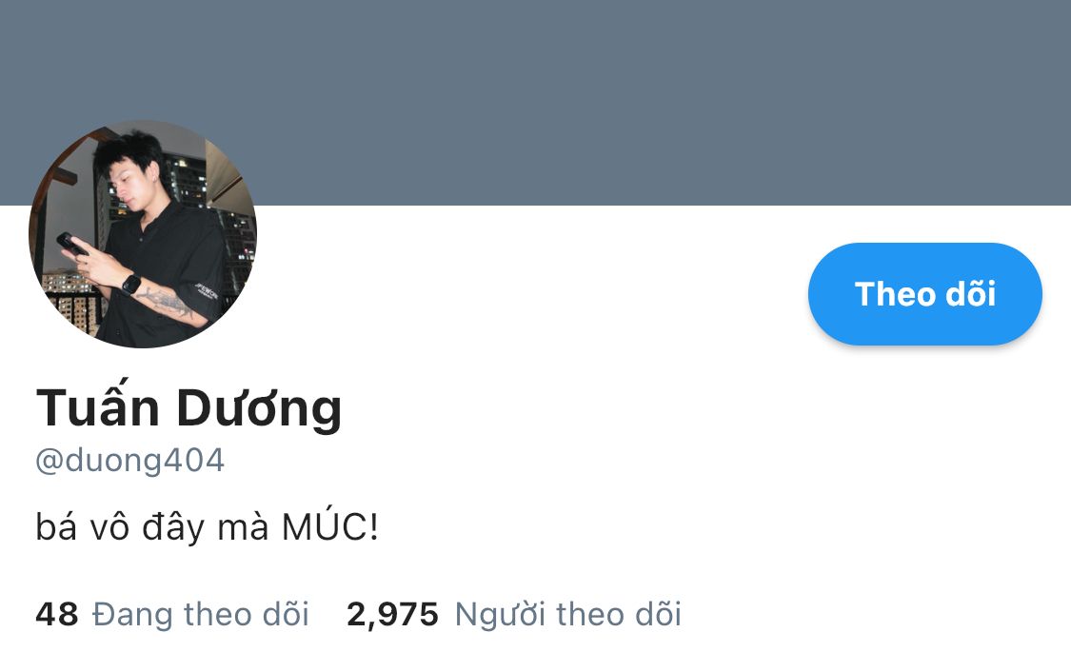Image resolution: width=1071 pixels, height=652 pixels.
Task: Click the blue "Theo dõi" follow button
Action: click(924, 294)
